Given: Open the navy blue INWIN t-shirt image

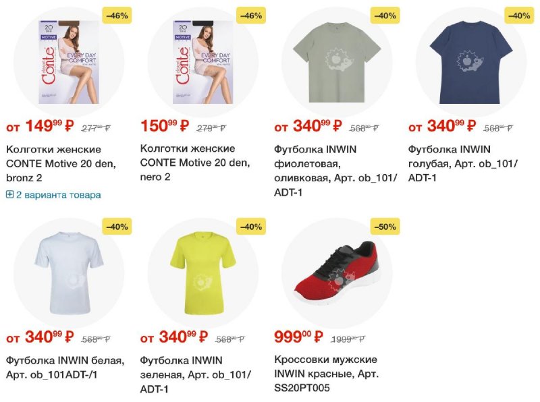Looking at the screenshot, I should pyautogui.click(x=471, y=62).
